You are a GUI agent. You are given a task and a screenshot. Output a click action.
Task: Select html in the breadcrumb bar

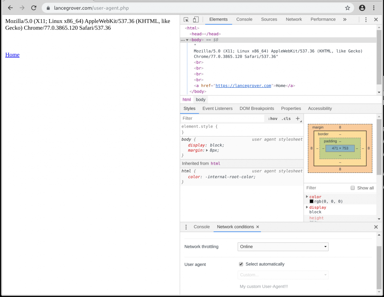[187, 100]
